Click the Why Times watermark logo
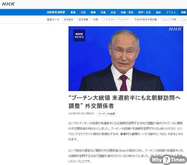Image resolution: width=187 pixels, height=165 pixels. pyautogui.click(x=168, y=160)
